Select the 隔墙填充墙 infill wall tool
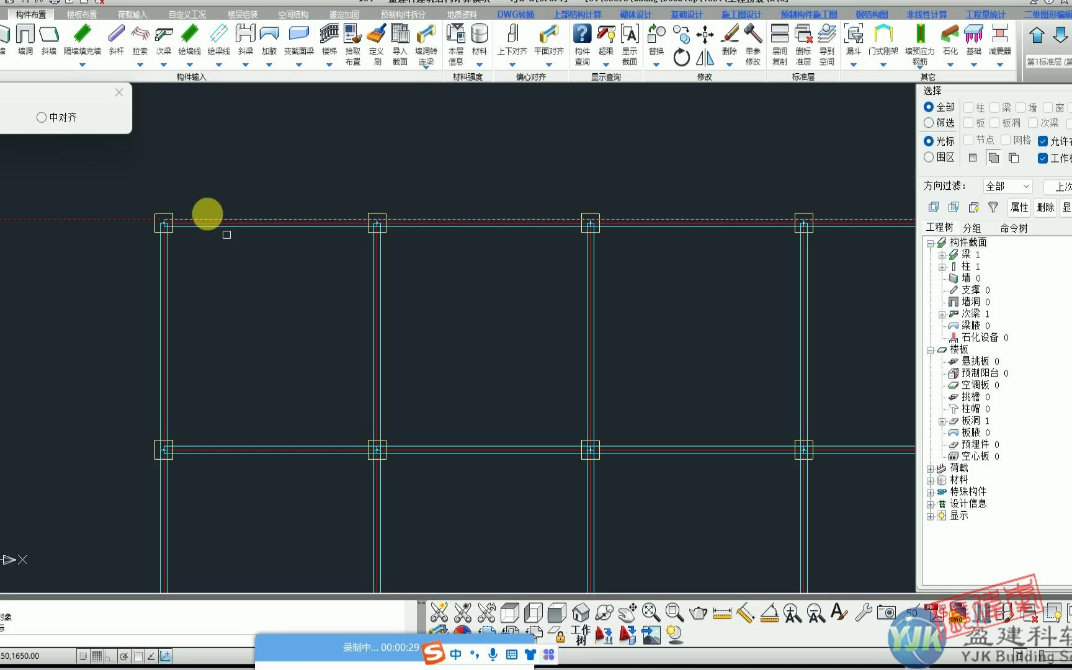 tap(83, 39)
